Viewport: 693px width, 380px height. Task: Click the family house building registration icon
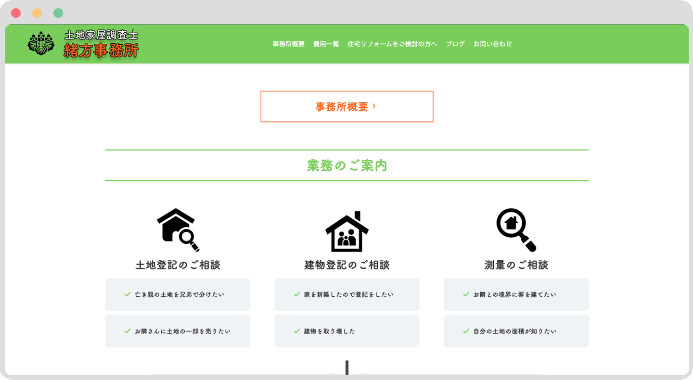[346, 231]
